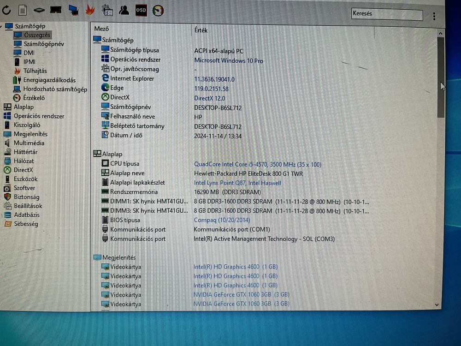Click into the Keresés search field
The image size is (461, 346).
[x=387, y=14]
